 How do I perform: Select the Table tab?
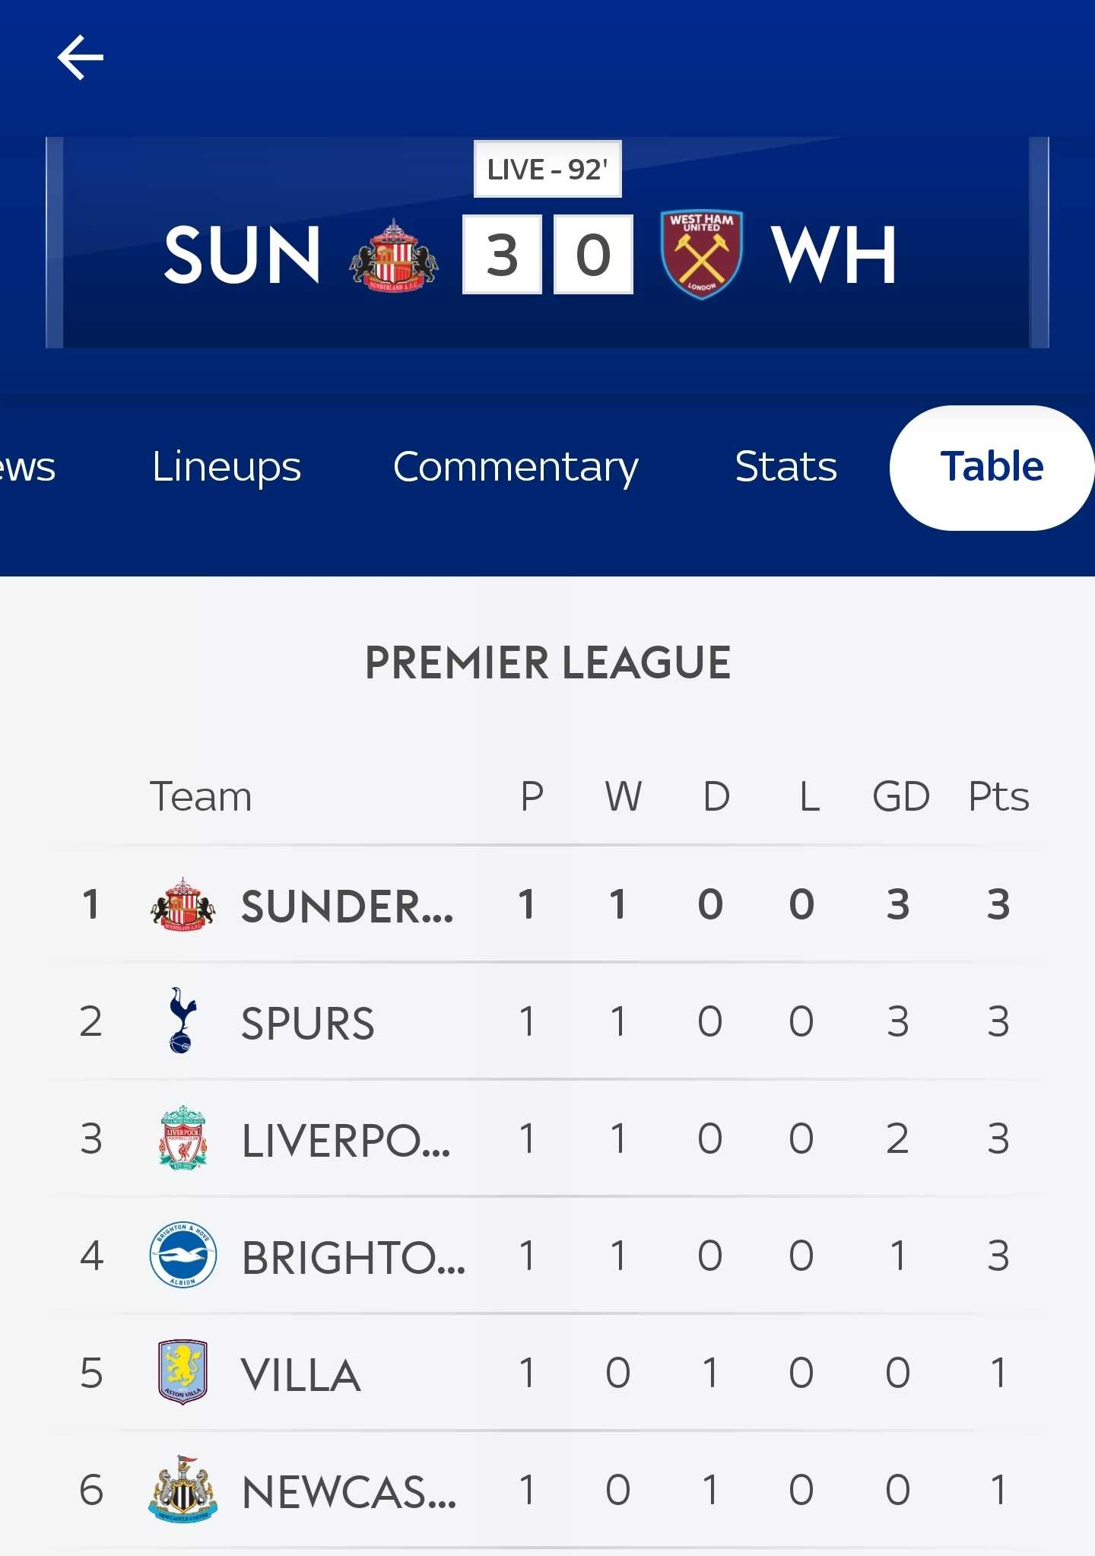992,467
